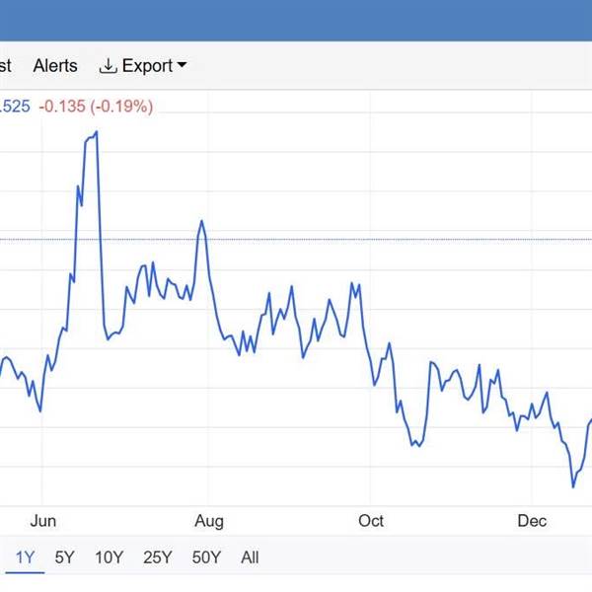Click the Oct label on the x-axis
The image size is (592, 592).
(x=371, y=520)
